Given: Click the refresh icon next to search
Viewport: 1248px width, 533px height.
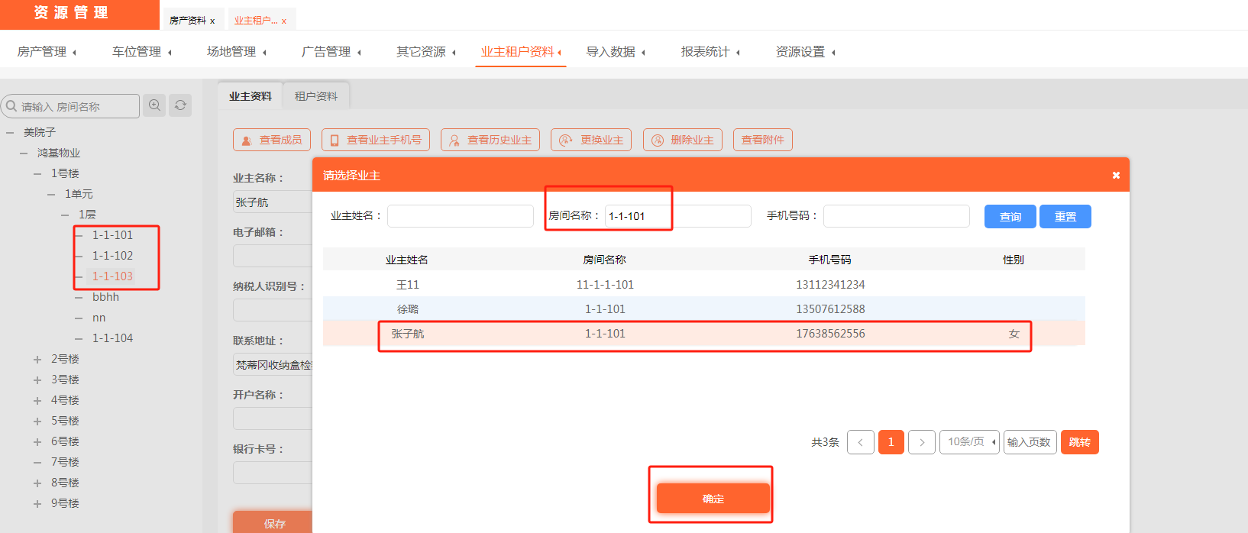Looking at the screenshot, I should (180, 105).
